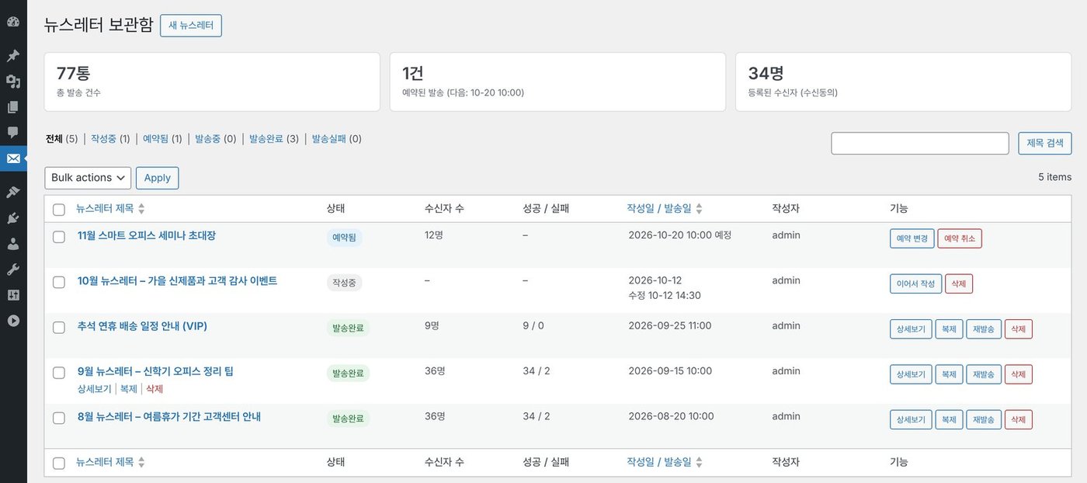This screenshot has width=1087, height=483.
Task: Open the 11월 스마트 오피스 세미나 초대장 title link
Action: pos(147,235)
